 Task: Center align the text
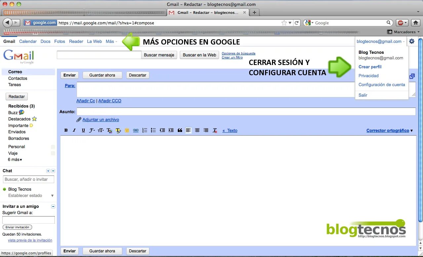click(x=197, y=130)
